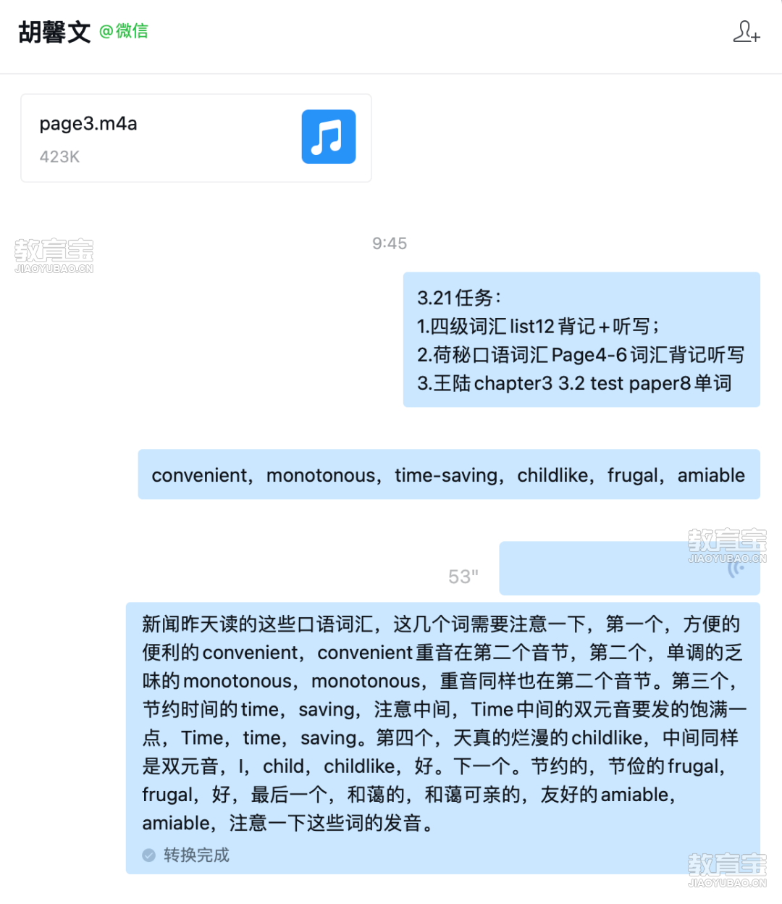Image resolution: width=782 pixels, height=904 pixels.
Task: Open the blue music note file icon
Action: coord(329,136)
